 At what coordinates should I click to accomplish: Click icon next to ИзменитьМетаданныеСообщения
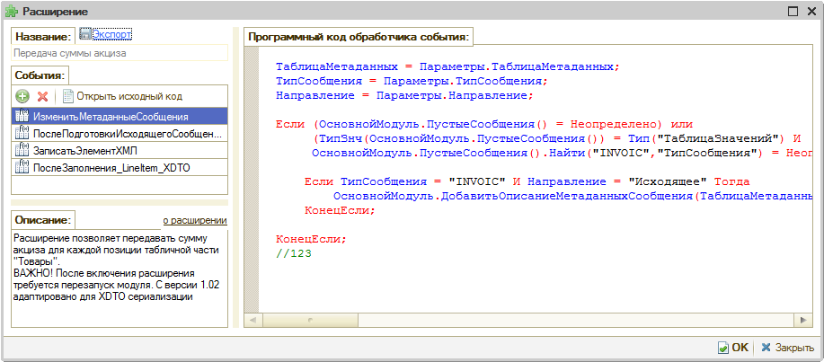(22, 116)
